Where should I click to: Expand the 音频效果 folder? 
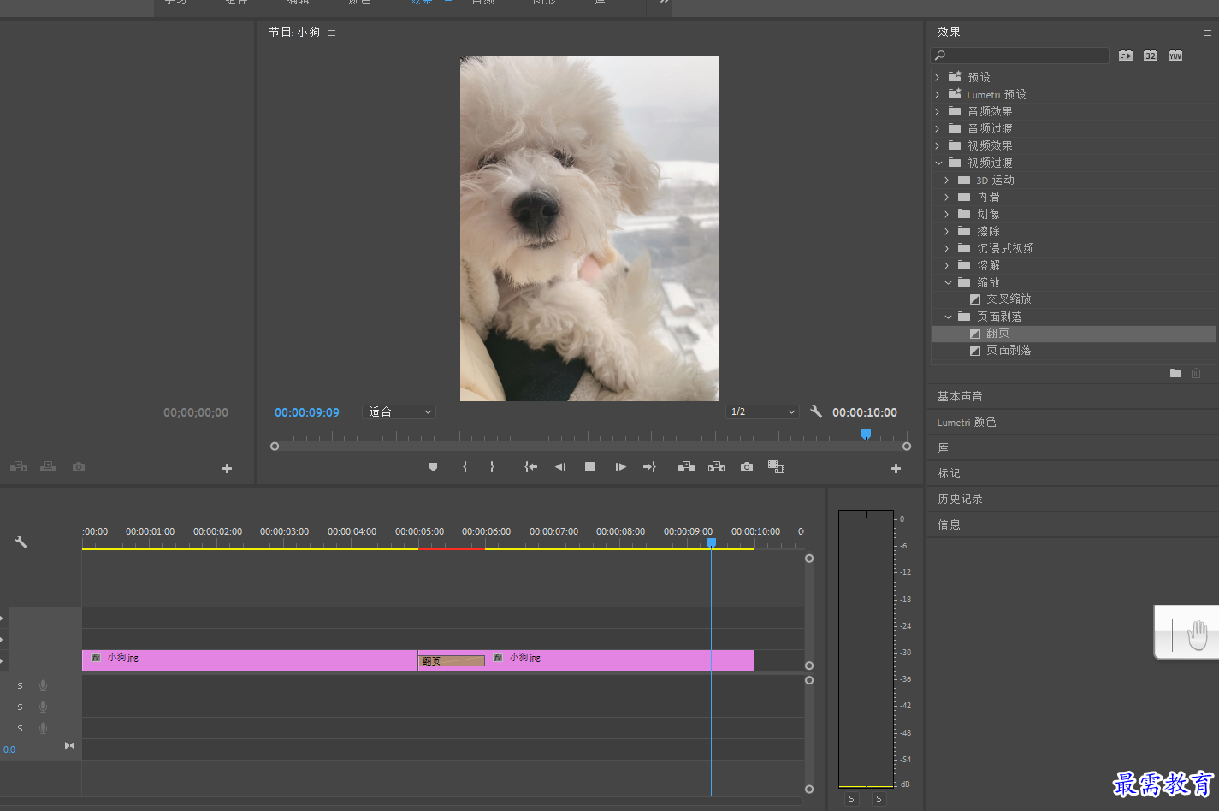coord(938,111)
